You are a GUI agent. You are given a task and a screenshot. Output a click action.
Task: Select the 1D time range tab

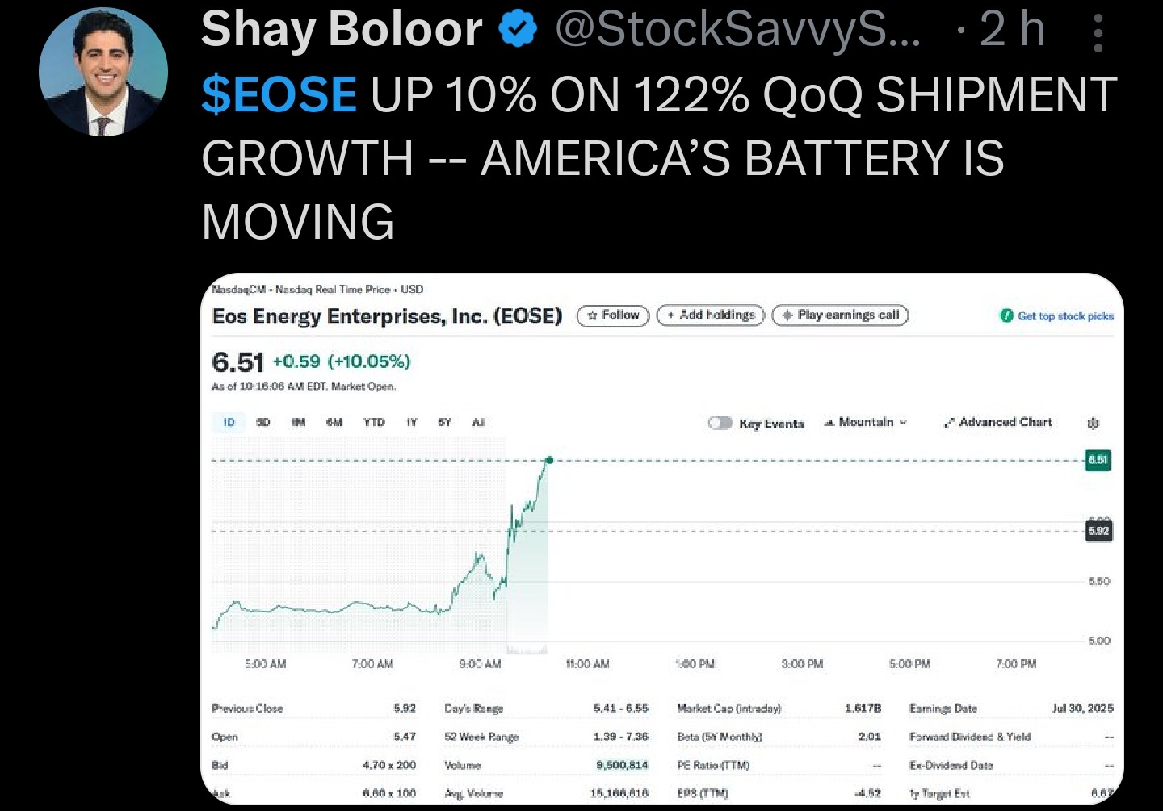coord(229,422)
